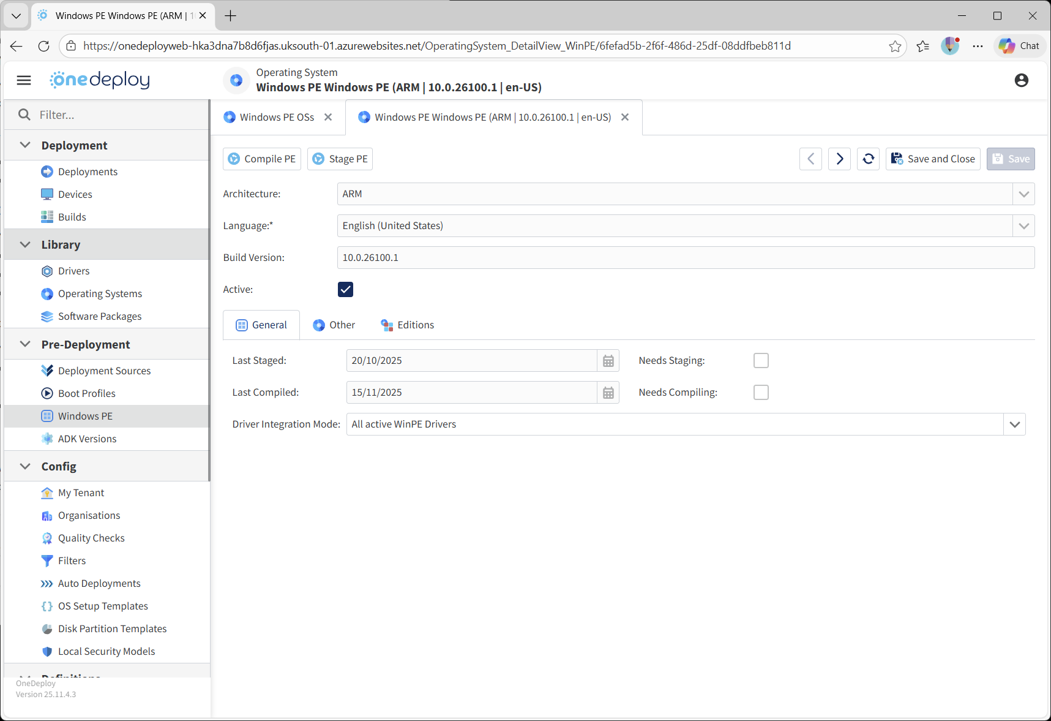Expand the Architecture dropdown
This screenshot has height=721, width=1051.
click(1023, 194)
